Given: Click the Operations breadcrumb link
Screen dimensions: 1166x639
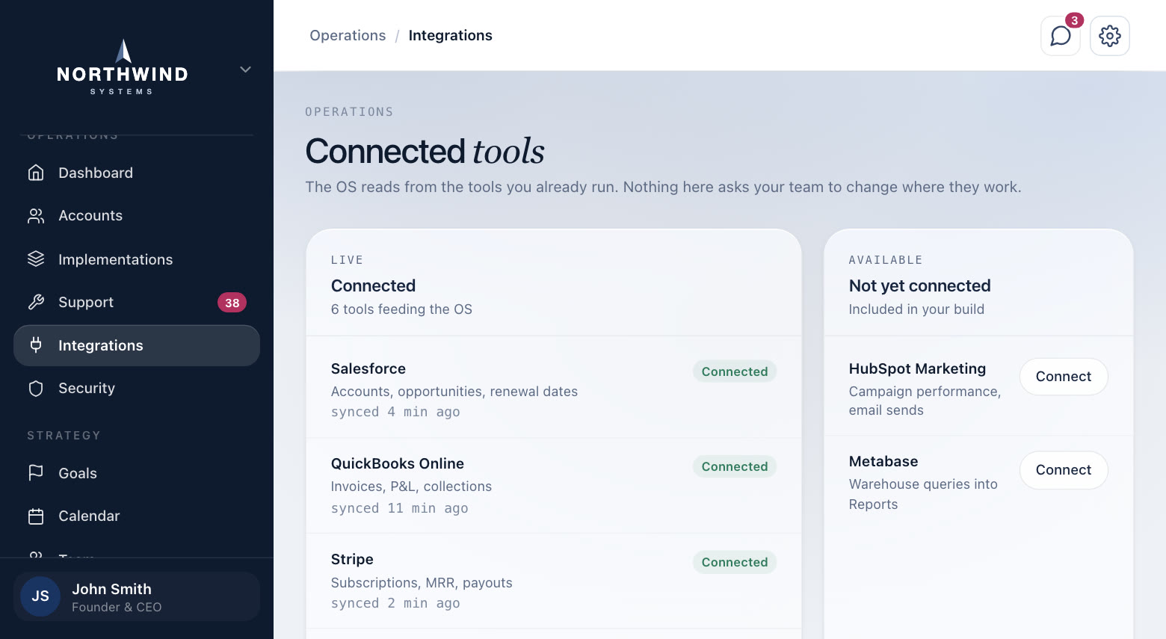Looking at the screenshot, I should click(x=348, y=35).
